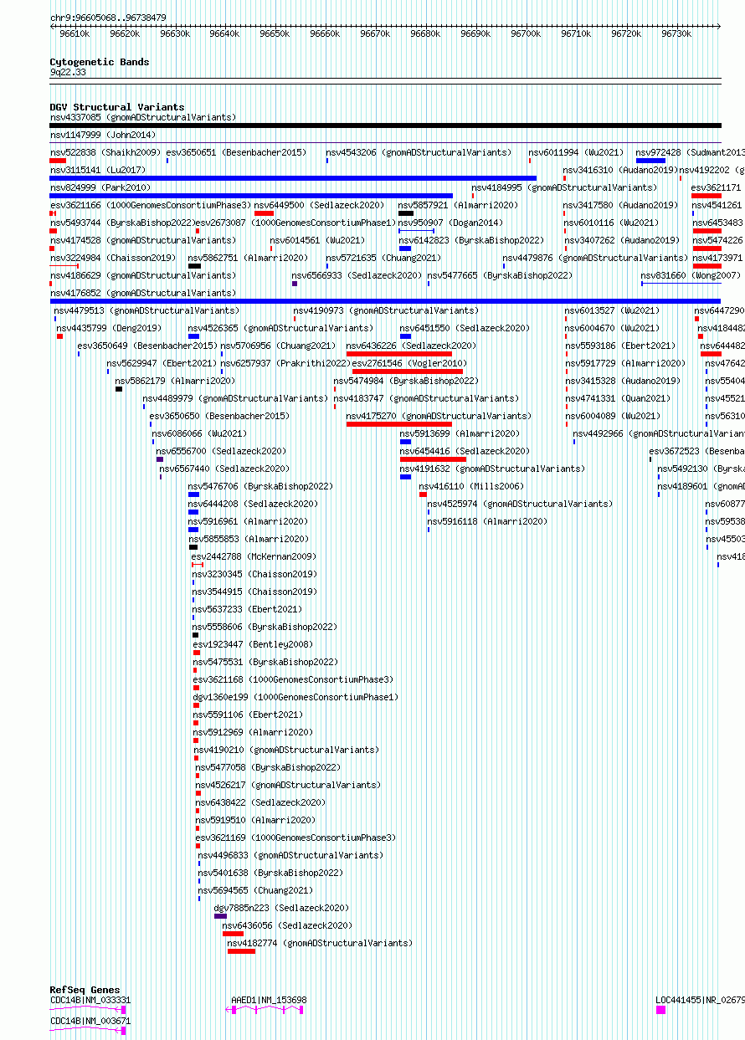Viewport: 745px width, 1040px height.
Task: Click esv2442788 (McKernan2009) label
Action: pos(254,556)
